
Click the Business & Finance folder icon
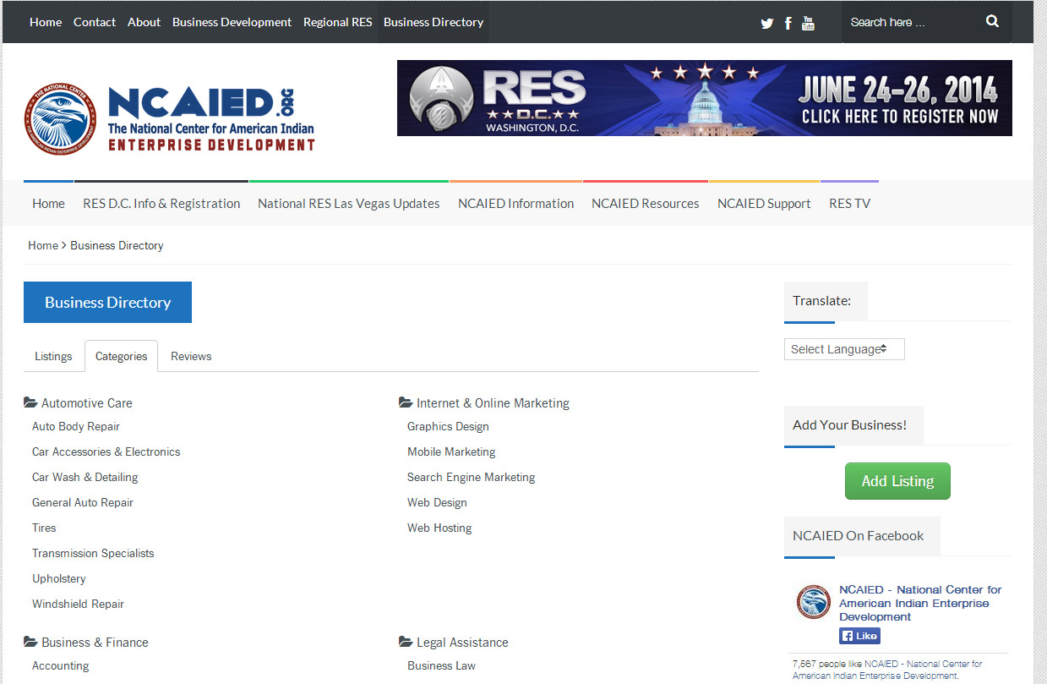point(30,643)
